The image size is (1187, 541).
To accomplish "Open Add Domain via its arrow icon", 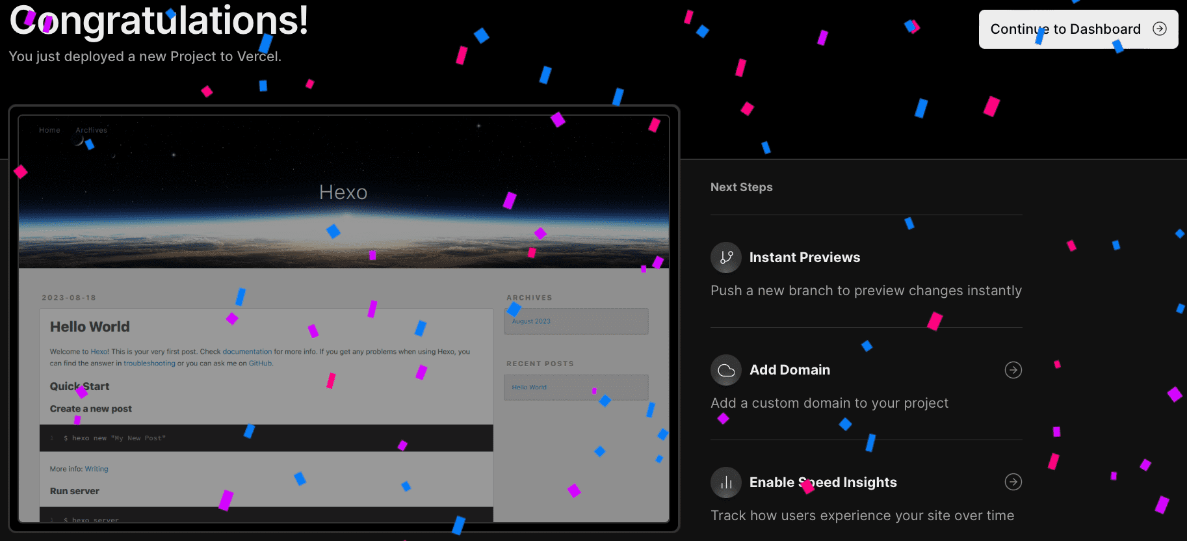I will [x=1013, y=370].
